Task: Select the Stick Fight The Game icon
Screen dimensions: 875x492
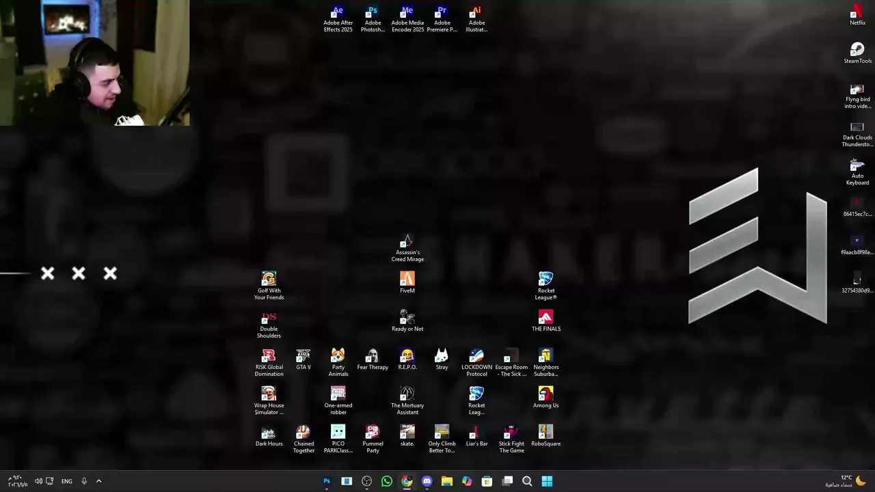Action: click(x=511, y=440)
